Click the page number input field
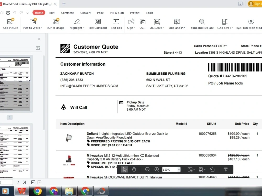Viewport: 262px width, 196px height. click(6, 182)
